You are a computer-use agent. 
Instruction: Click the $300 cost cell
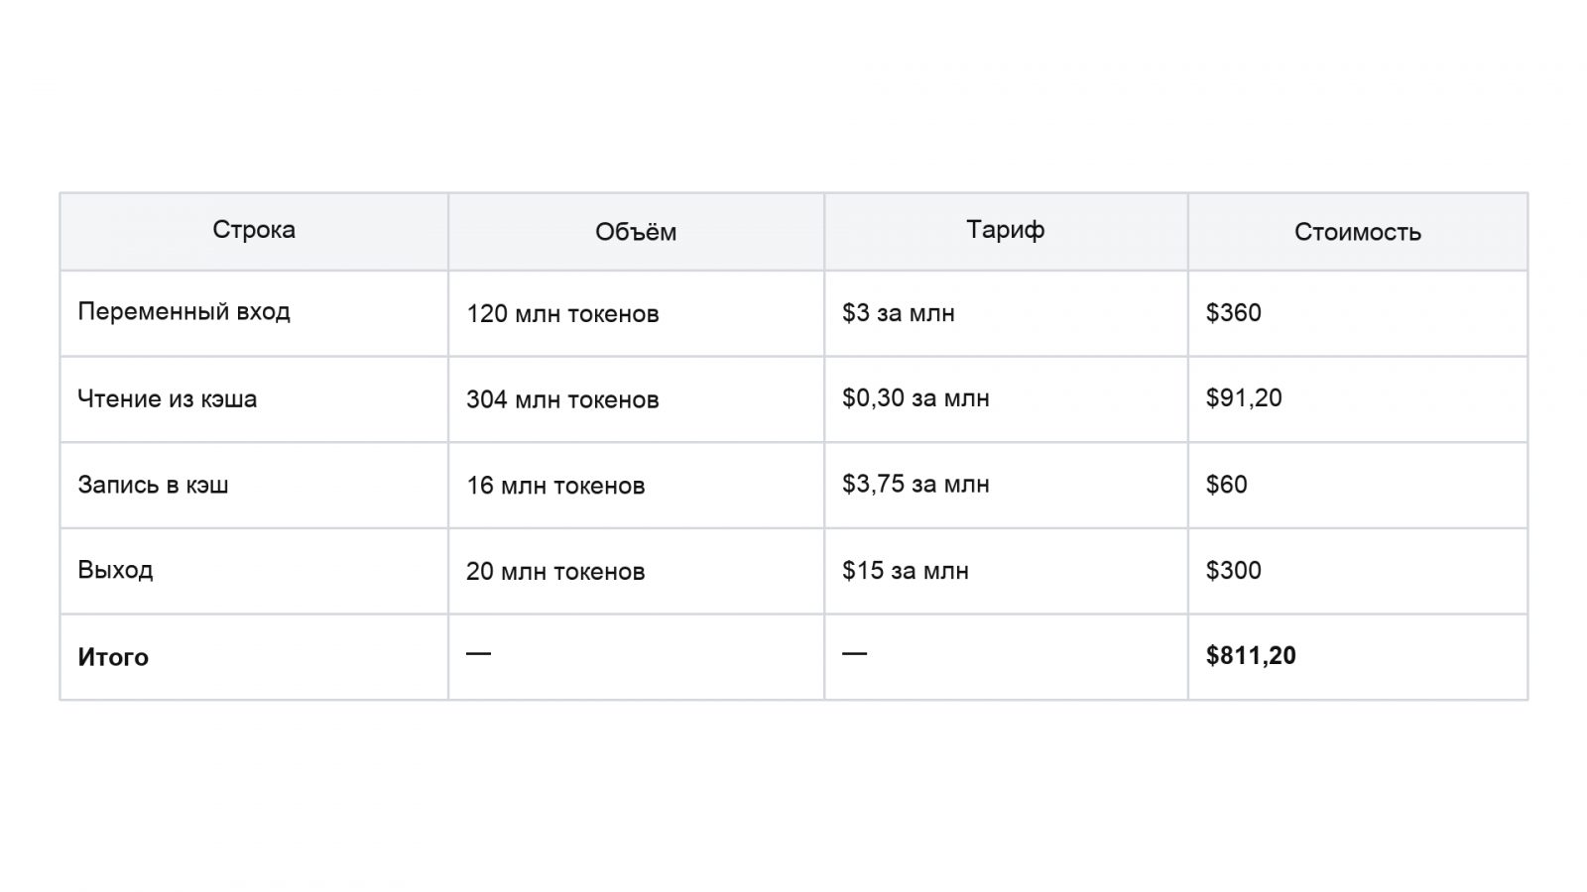[1234, 571]
